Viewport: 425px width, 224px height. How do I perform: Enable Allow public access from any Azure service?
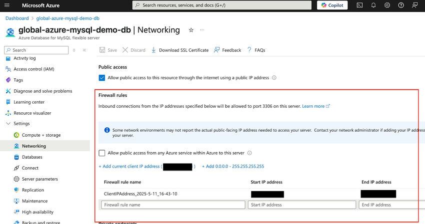[102, 153]
